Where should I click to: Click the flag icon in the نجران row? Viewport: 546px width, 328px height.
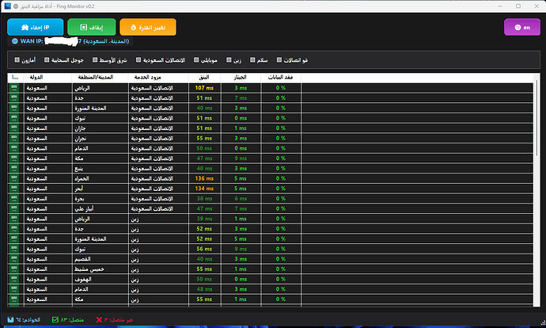click(x=15, y=137)
